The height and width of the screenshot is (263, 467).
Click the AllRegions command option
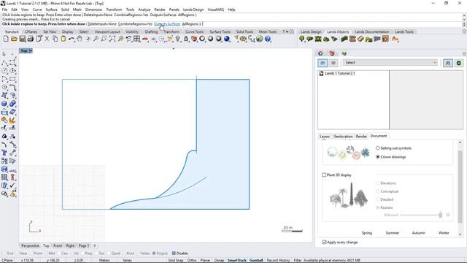[x=190, y=24]
